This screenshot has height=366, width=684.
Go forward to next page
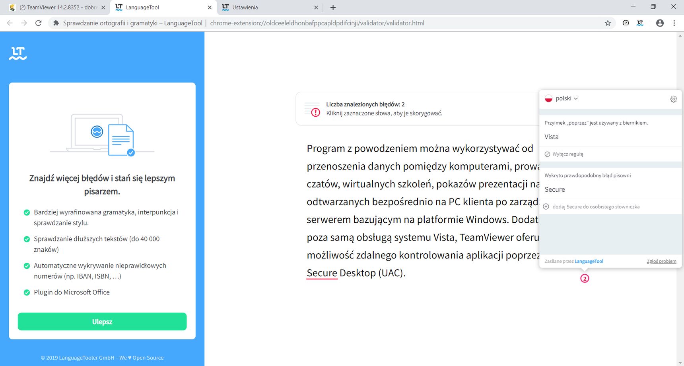point(24,23)
